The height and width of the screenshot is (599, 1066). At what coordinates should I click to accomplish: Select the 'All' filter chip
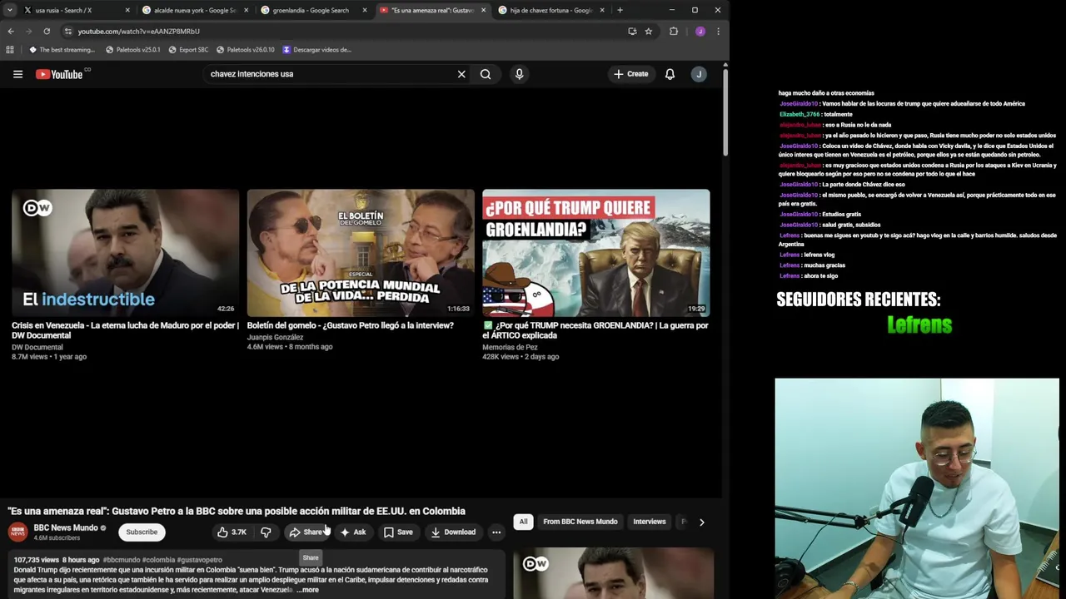tap(523, 522)
